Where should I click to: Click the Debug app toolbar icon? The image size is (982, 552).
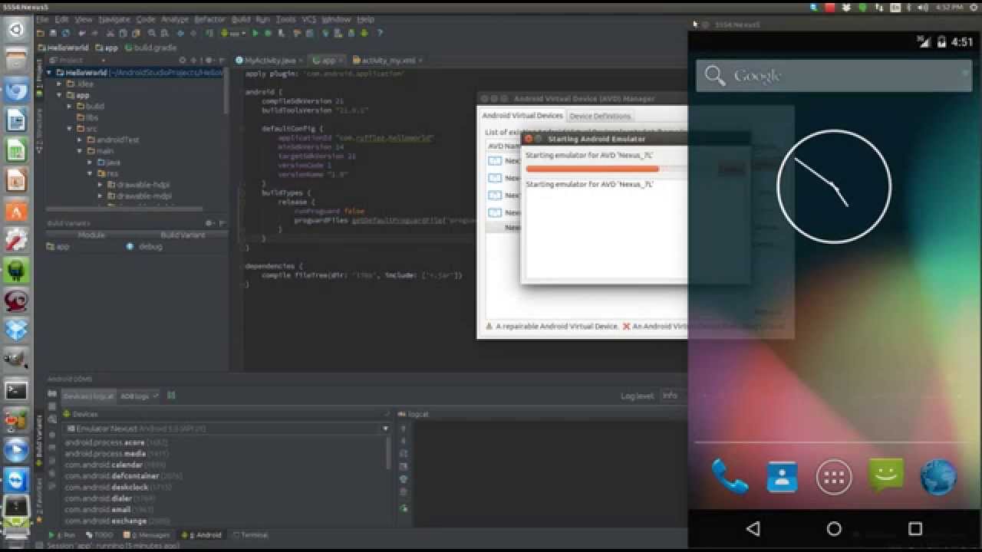tap(268, 33)
